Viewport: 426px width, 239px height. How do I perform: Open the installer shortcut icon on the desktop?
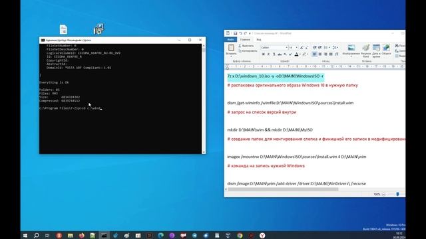(x=99, y=29)
